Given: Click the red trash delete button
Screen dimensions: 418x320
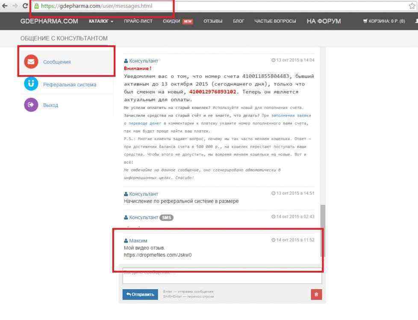Looking at the screenshot, I should tap(316, 294).
